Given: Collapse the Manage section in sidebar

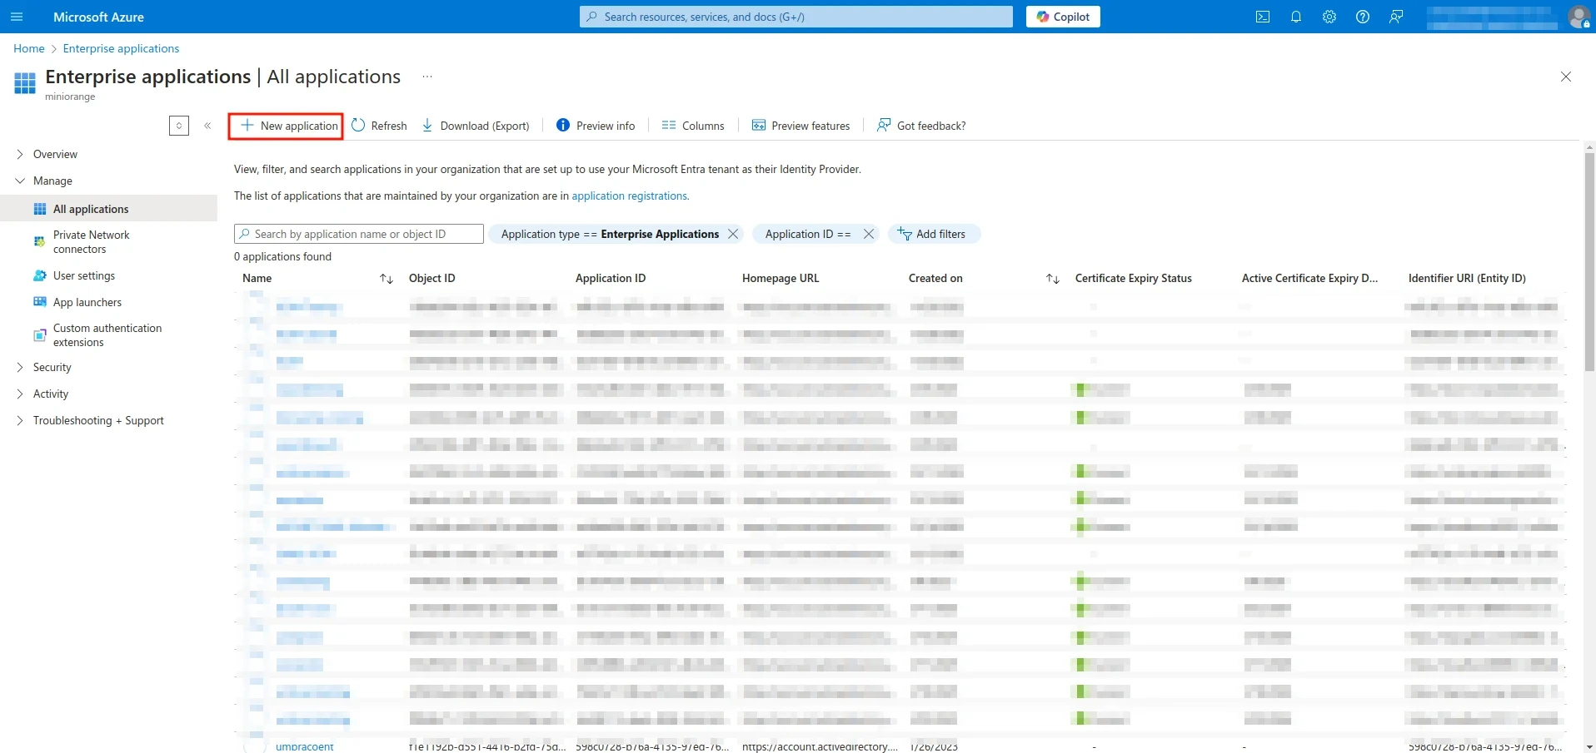Looking at the screenshot, I should point(18,181).
